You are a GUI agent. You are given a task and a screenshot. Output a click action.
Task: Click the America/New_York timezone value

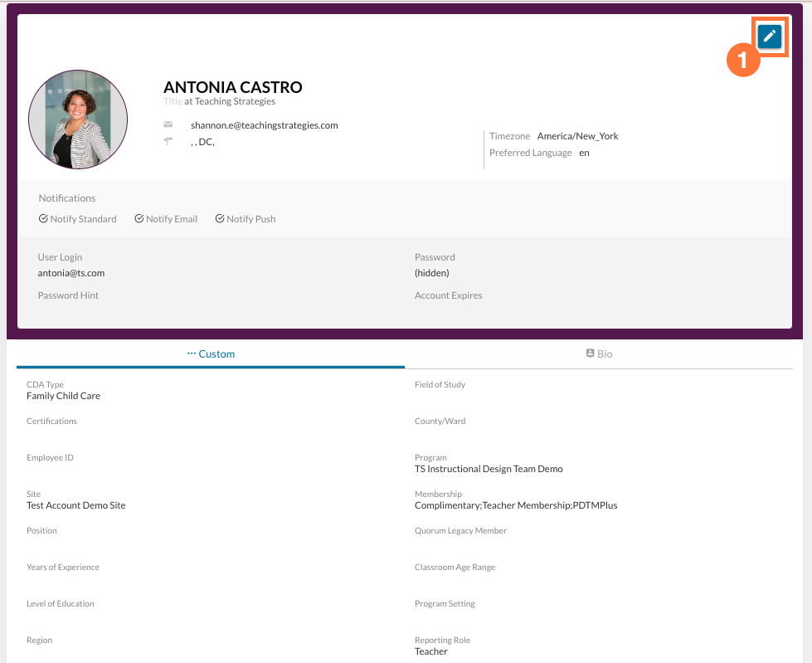tap(577, 136)
